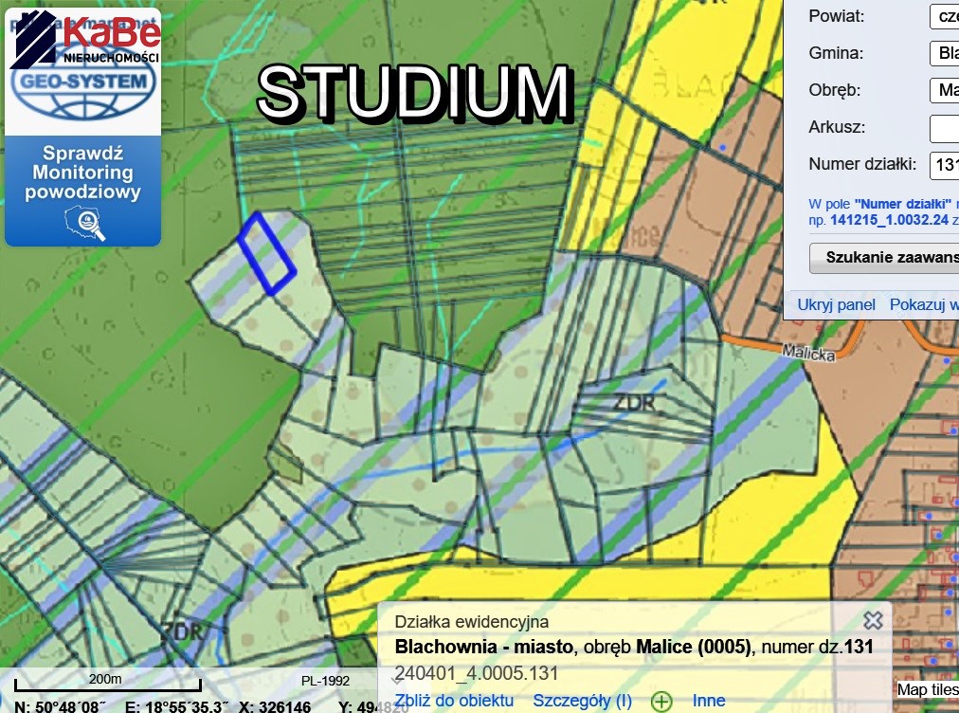Open the Gmina dropdown field
This screenshot has width=959, height=713.
[944, 53]
